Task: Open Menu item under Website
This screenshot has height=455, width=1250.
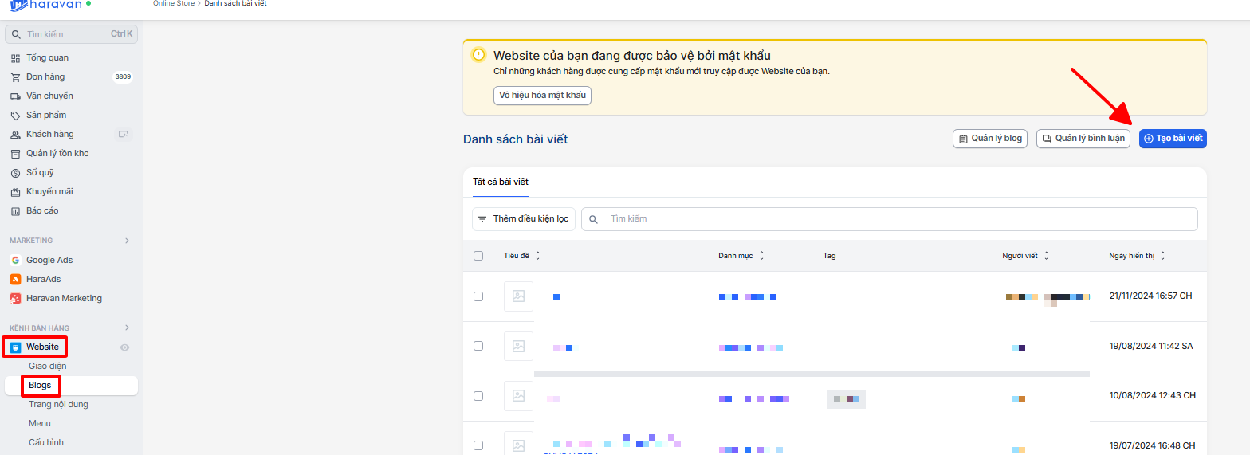Action: click(x=40, y=424)
